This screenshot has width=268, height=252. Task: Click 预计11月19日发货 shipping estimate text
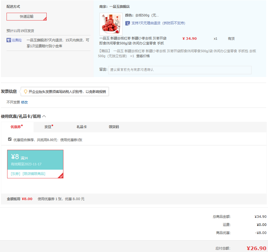[x=20, y=31]
